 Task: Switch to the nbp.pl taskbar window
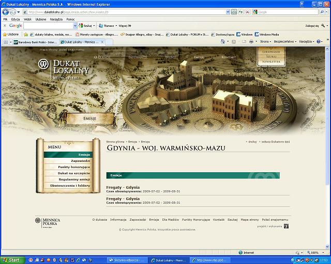pos(210,260)
